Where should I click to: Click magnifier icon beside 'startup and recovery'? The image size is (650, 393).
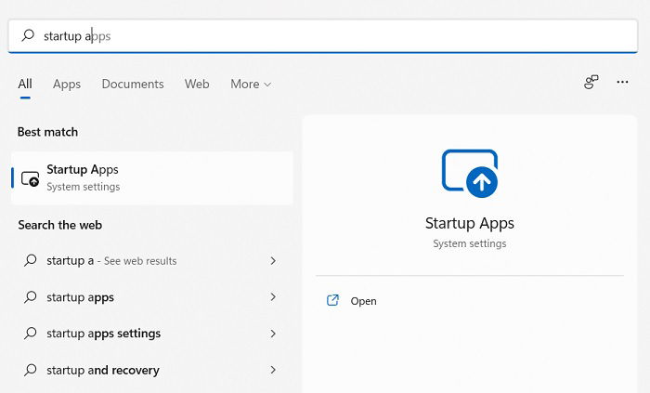[31, 370]
